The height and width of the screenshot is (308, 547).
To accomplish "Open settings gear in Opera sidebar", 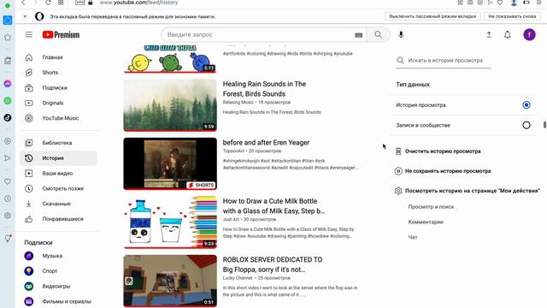I will [8, 216].
